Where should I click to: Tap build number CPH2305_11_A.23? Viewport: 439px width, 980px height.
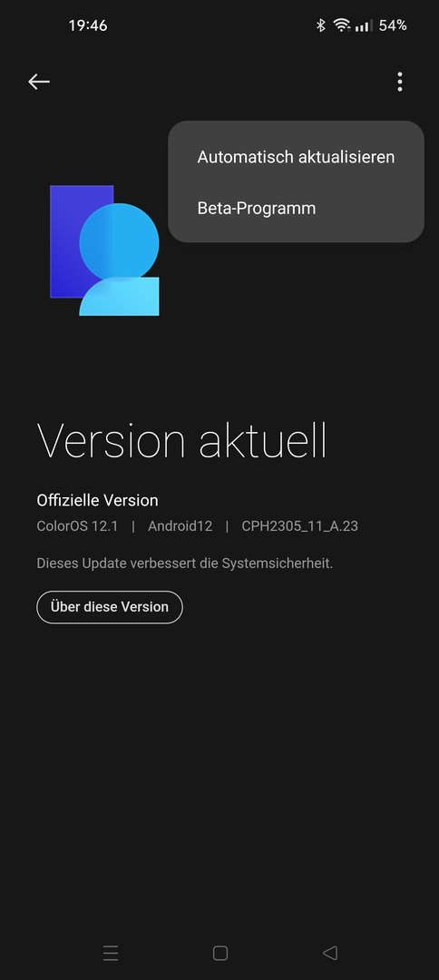[299, 526]
